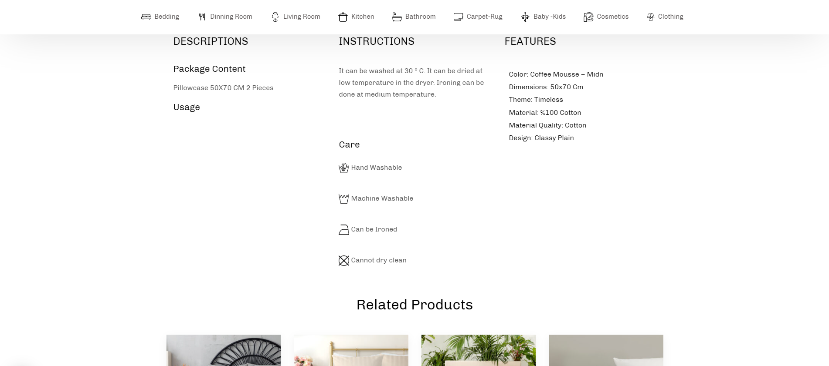Go to the Kitchen category
This screenshot has height=366, width=829.
coord(363,17)
